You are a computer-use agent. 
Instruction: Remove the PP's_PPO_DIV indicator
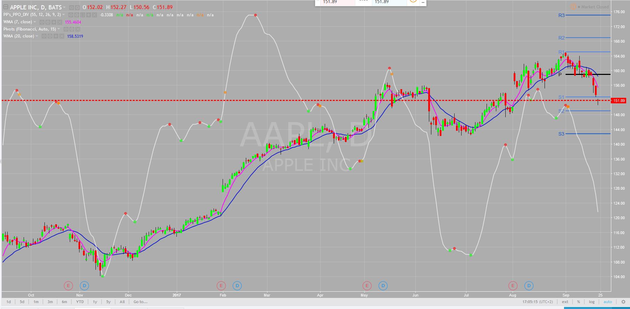coord(94,15)
